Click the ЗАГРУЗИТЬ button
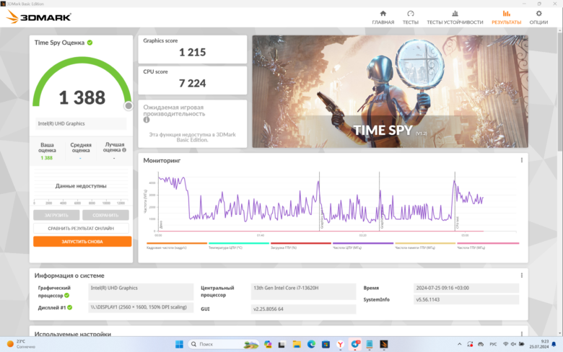The height and width of the screenshot is (352, 563). pyautogui.click(x=56, y=215)
